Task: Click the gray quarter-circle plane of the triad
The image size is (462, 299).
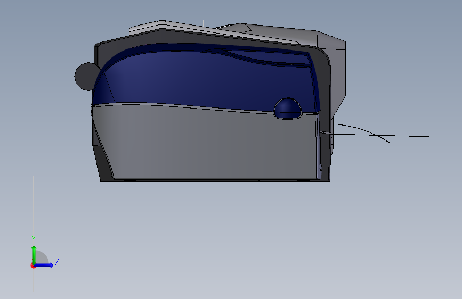Action: (x=42, y=257)
